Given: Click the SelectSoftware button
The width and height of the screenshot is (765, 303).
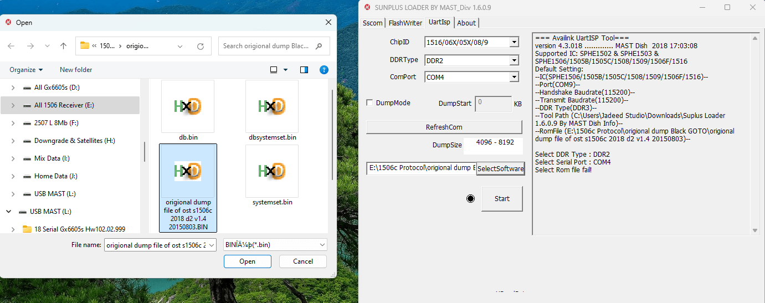Looking at the screenshot, I should click(501, 168).
